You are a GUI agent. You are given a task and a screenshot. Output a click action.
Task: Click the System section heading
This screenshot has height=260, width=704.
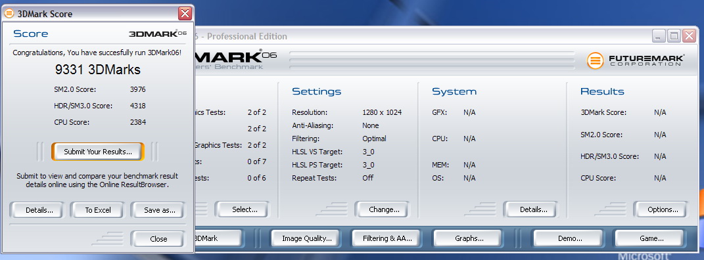tap(454, 91)
